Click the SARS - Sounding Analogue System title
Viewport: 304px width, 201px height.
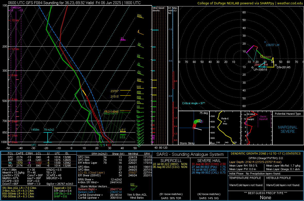(190, 155)
